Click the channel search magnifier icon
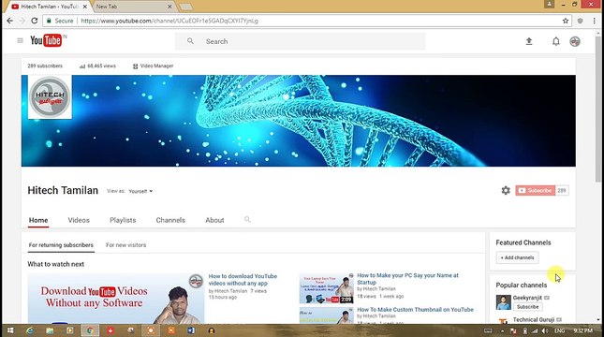This screenshot has height=337, width=604. click(247, 220)
